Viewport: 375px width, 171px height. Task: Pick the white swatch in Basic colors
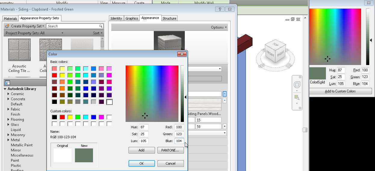coord(109,102)
